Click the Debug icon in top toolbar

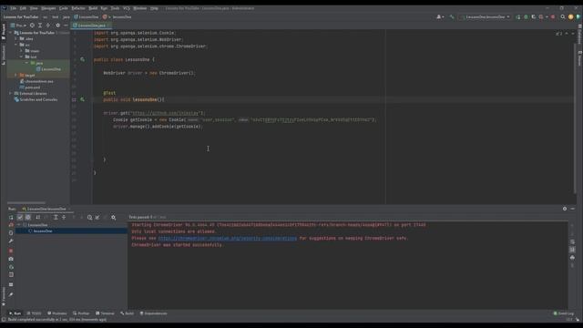coord(526,17)
